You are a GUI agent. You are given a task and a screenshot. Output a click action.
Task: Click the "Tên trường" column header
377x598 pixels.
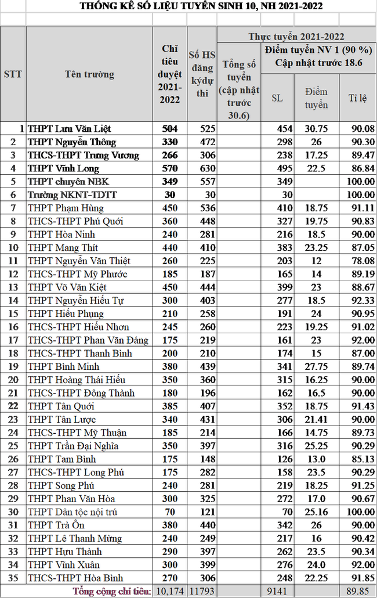89,74
